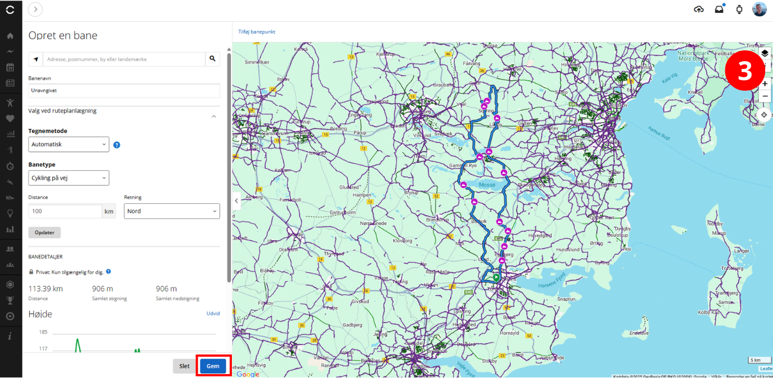Open the map layers selector icon
This screenshot has height=378, width=773.
coord(765,54)
